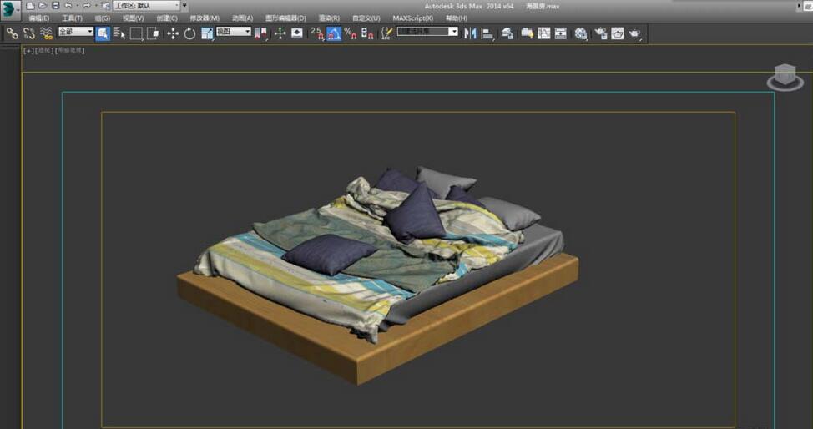813x429 pixels.
Task: Click the Select by Name icon
Action: click(119, 33)
